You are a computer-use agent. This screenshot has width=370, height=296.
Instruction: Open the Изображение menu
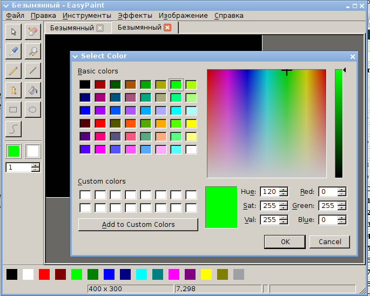point(183,16)
